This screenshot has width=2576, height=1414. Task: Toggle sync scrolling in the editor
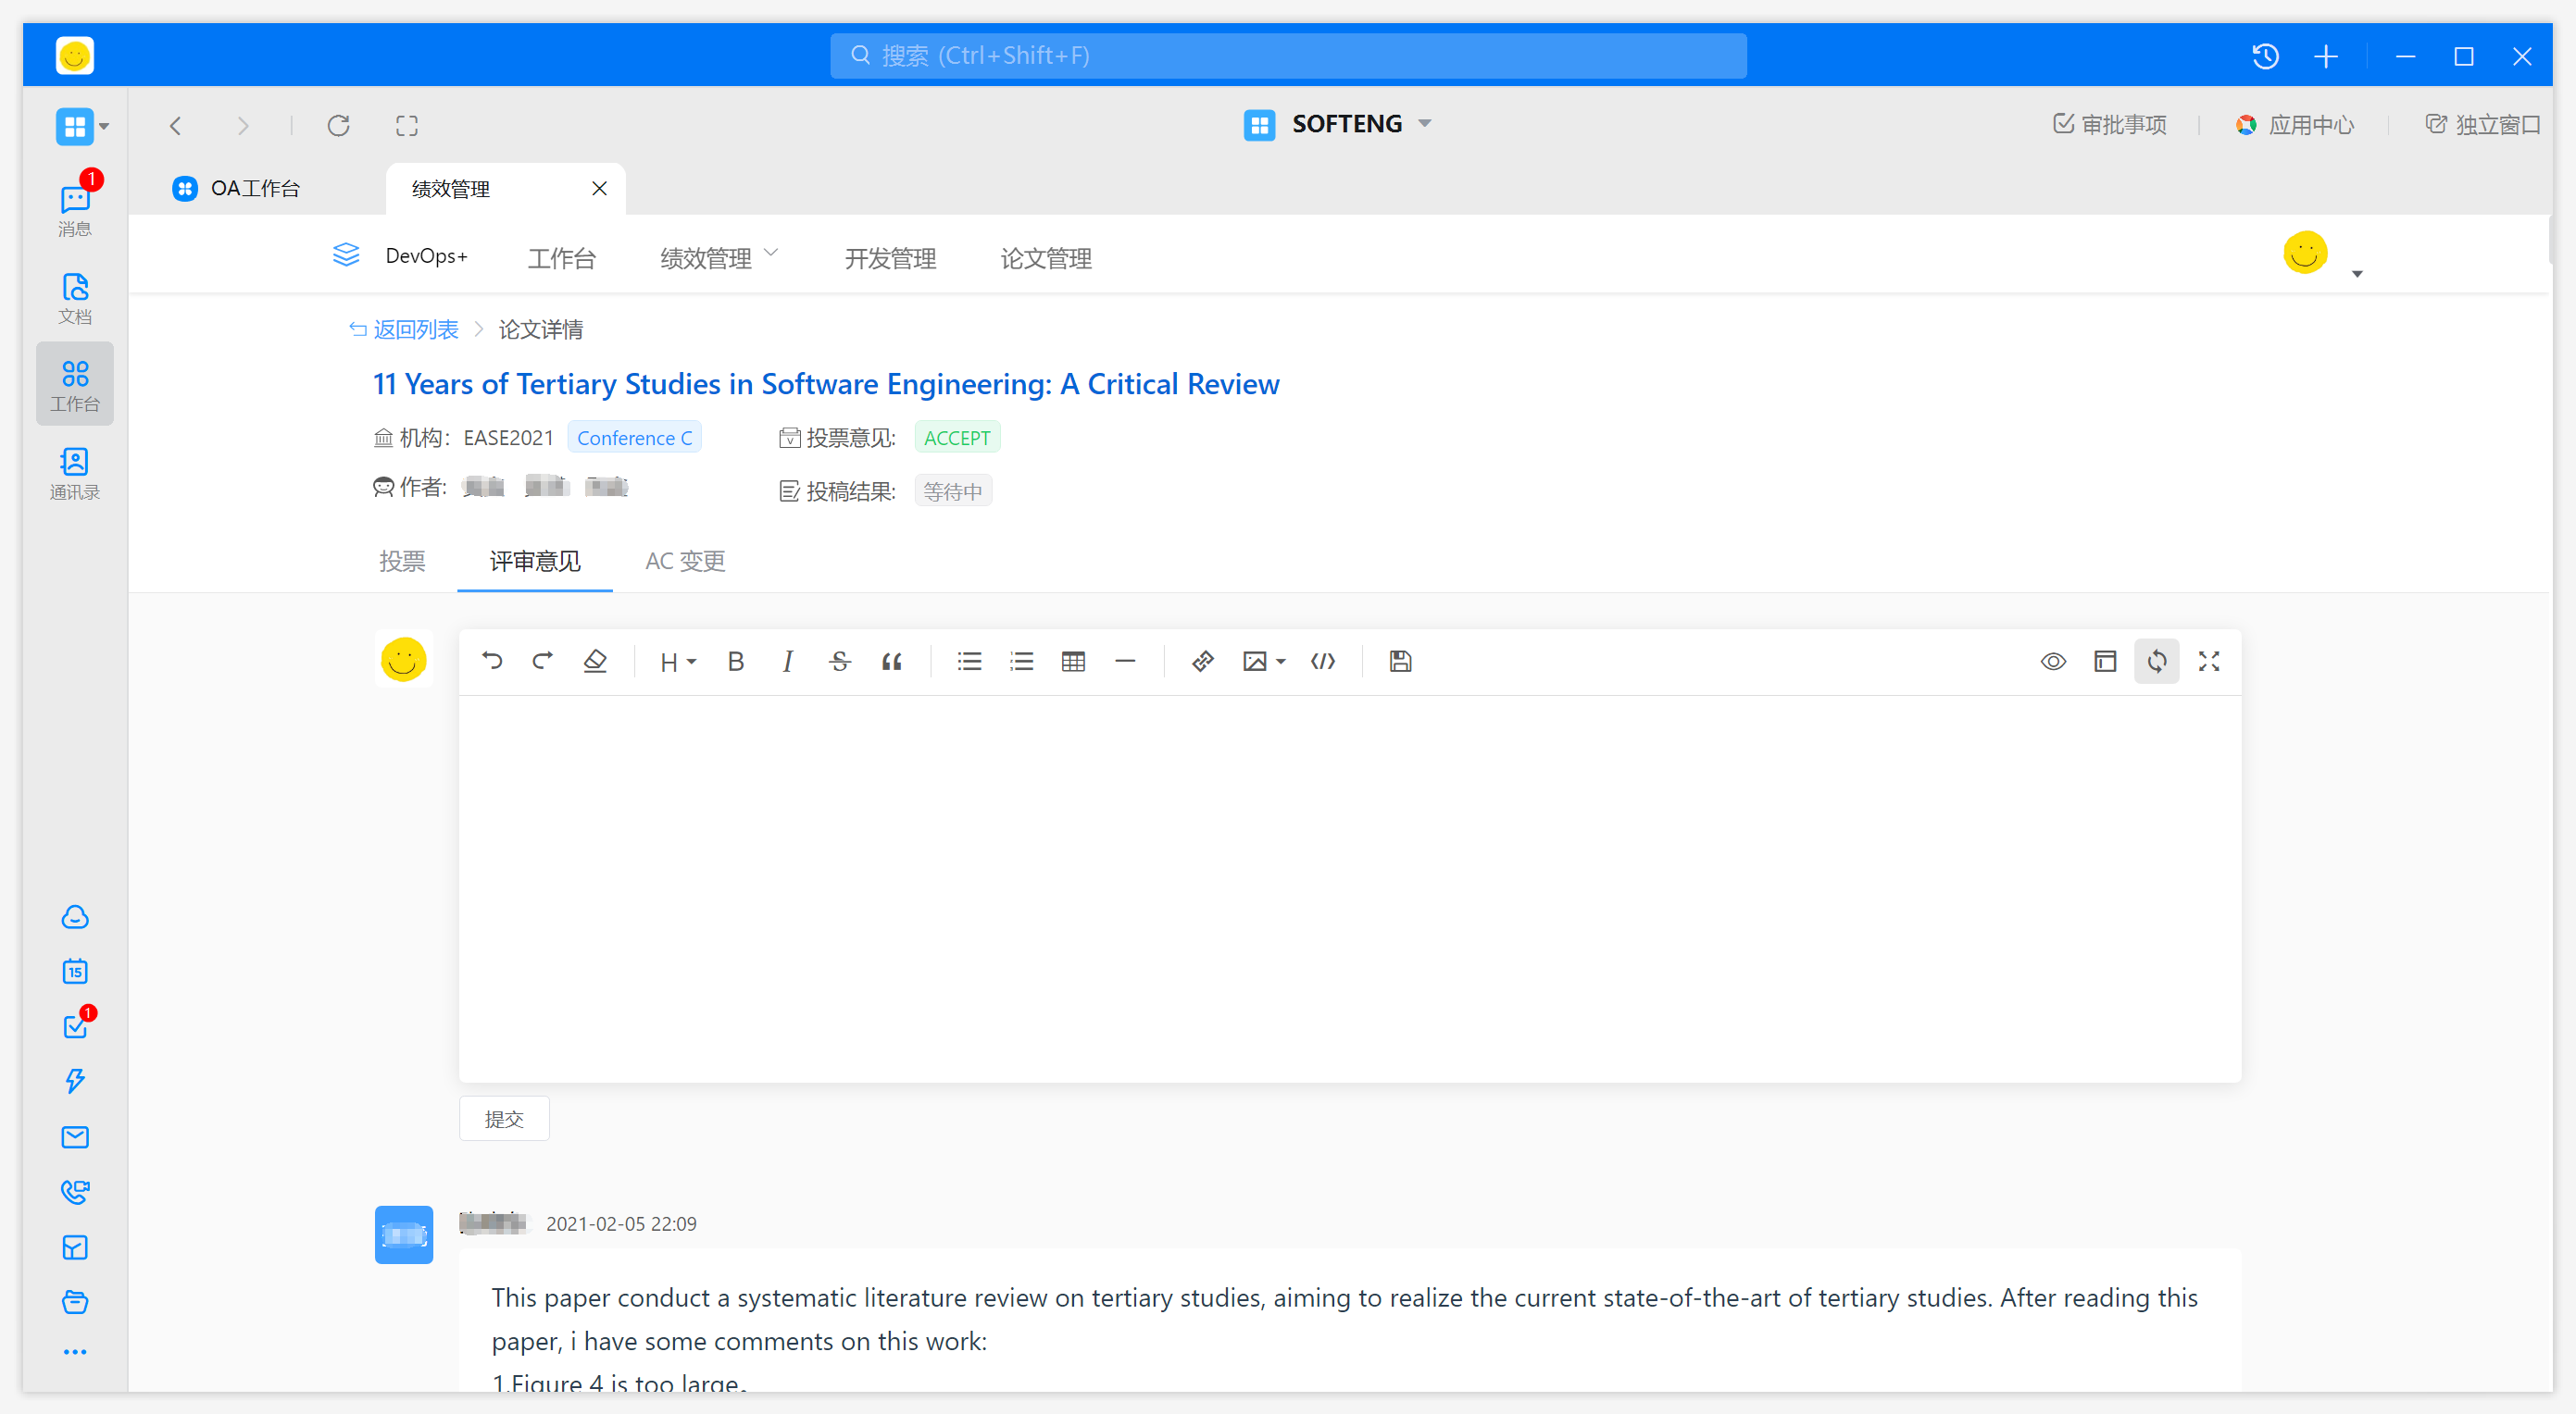click(x=2156, y=661)
